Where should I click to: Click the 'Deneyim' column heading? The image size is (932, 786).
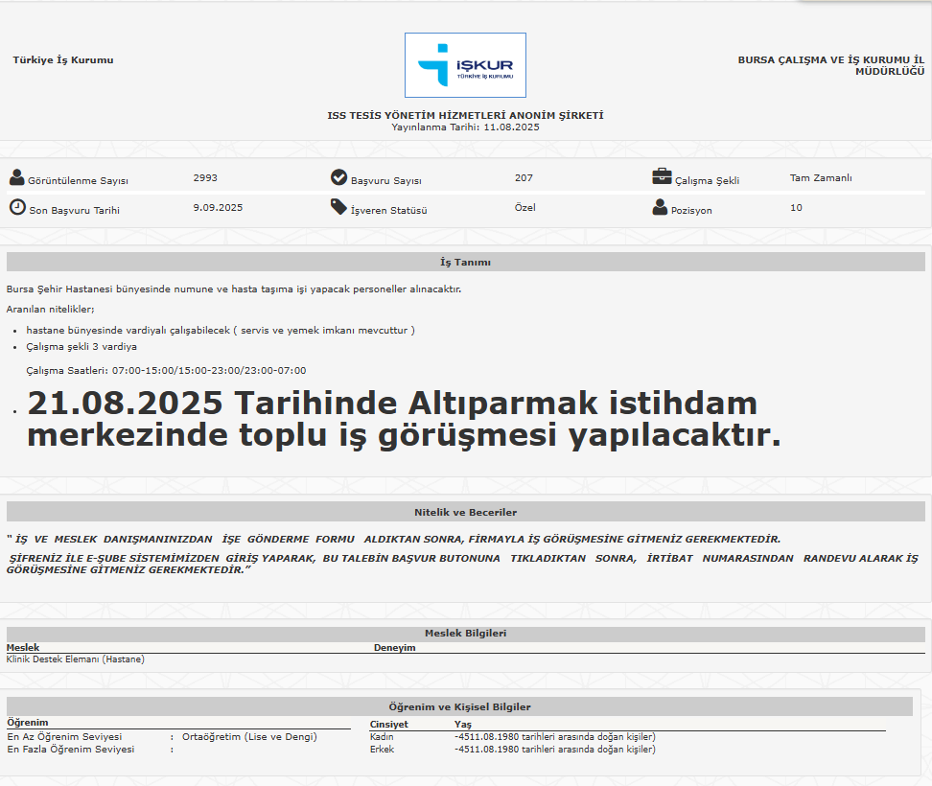pyautogui.click(x=395, y=648)
